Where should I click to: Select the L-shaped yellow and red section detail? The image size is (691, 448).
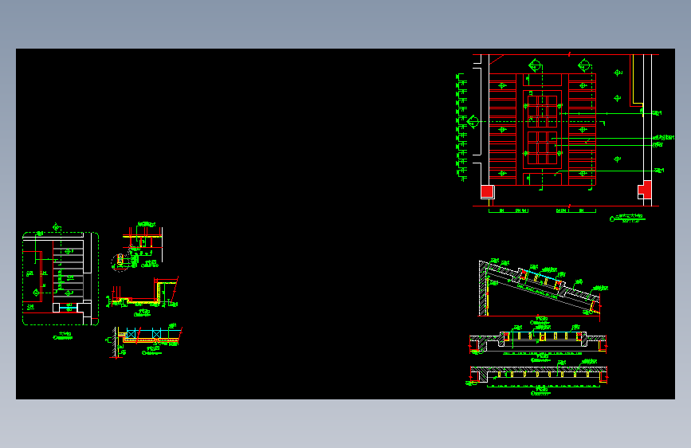coord(143,293)
